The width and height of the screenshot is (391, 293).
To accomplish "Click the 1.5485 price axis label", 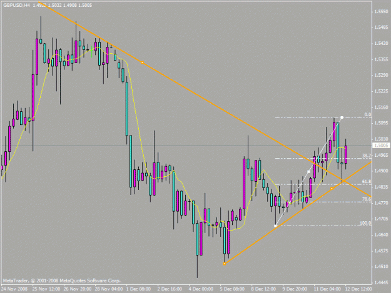I will pyautogui.click(x=381, y=27).
